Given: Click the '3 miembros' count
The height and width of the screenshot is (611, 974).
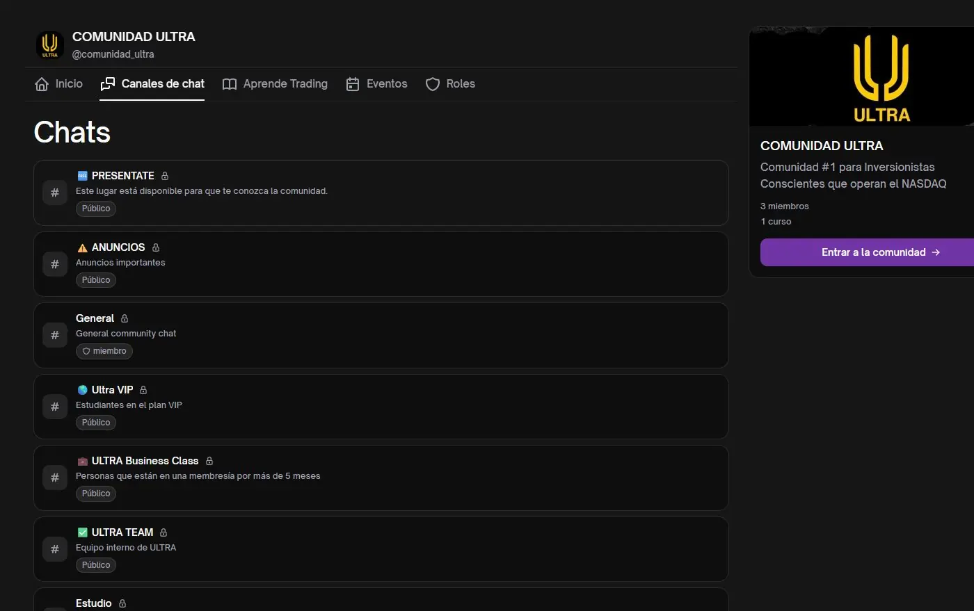Looking at the screenshot, I should tap(785, 206).
